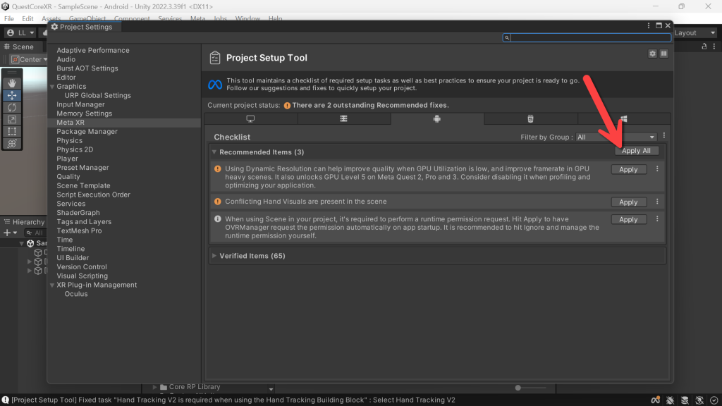This screenshot has width=722, height=406.
Task: Open Checklist options kebab menu
Action: coord(664,136)
